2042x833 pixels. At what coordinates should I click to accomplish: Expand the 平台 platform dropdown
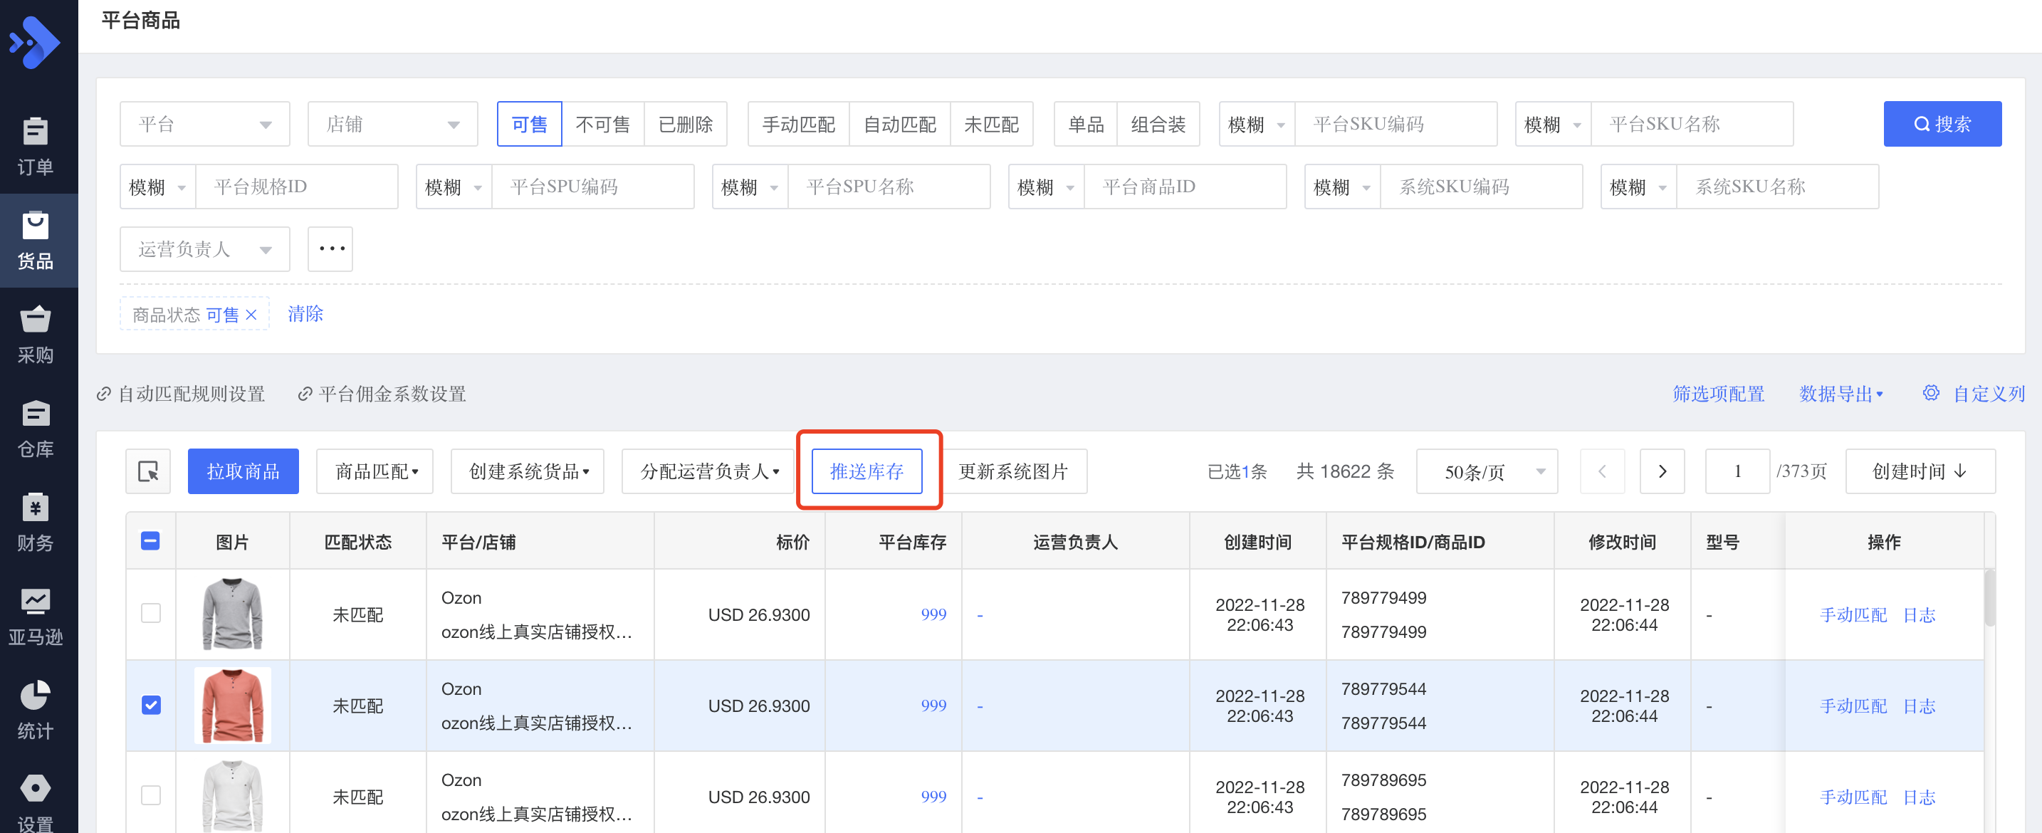coord(204,125)
